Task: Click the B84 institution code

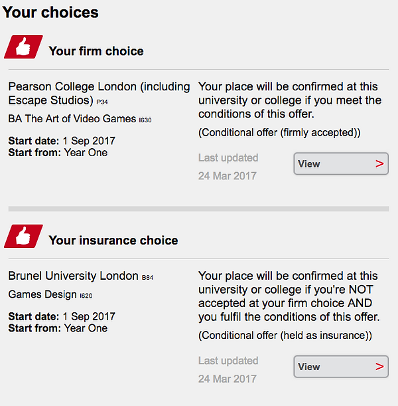Action: coord(147,278)
